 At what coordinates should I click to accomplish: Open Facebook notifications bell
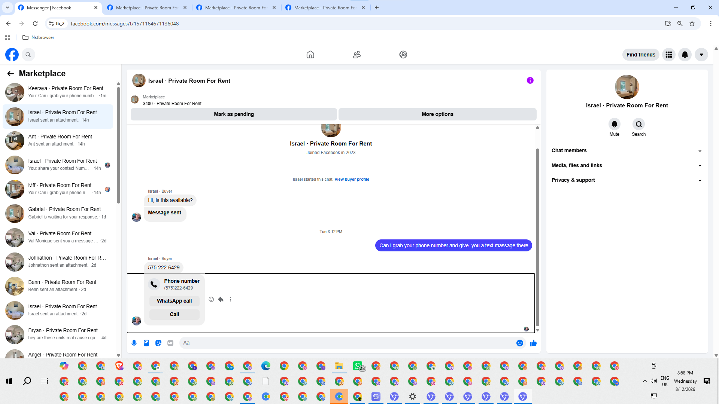(x=685, y=55)
